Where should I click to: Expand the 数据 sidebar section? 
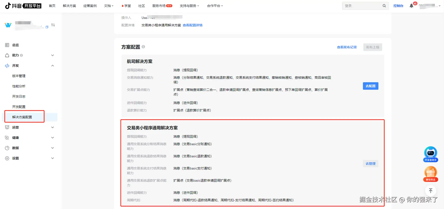click(52, 148)
